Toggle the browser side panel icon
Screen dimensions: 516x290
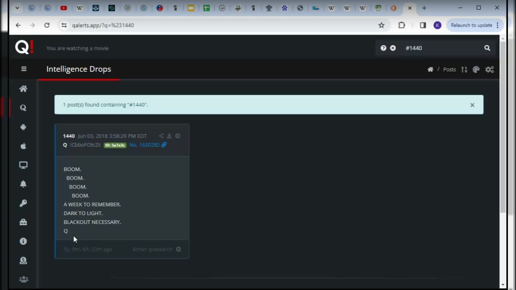point(423,25)
